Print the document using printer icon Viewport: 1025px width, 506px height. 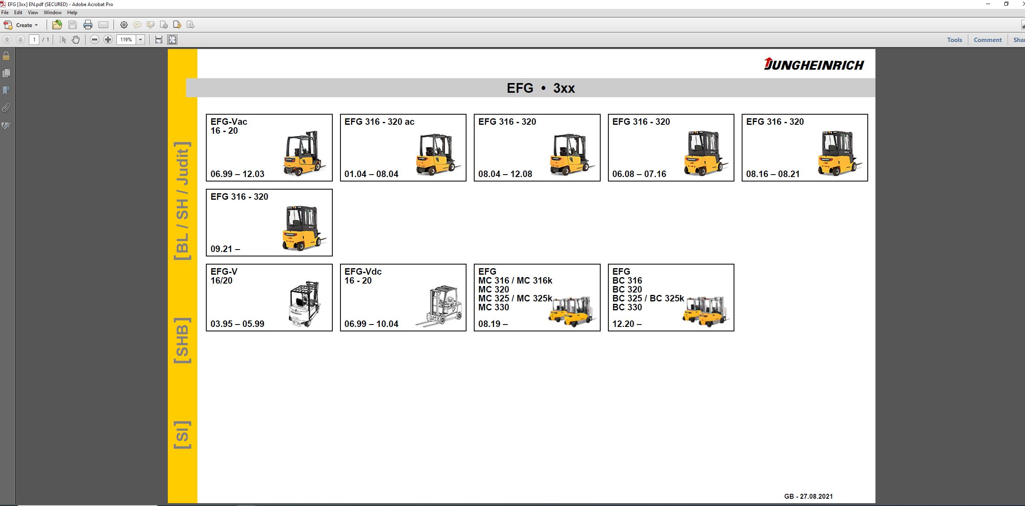(88, 25)
